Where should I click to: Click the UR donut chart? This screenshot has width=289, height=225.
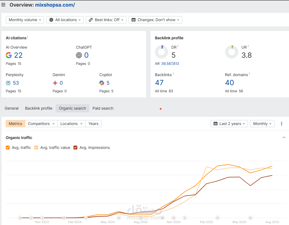[x=232, y=52]
